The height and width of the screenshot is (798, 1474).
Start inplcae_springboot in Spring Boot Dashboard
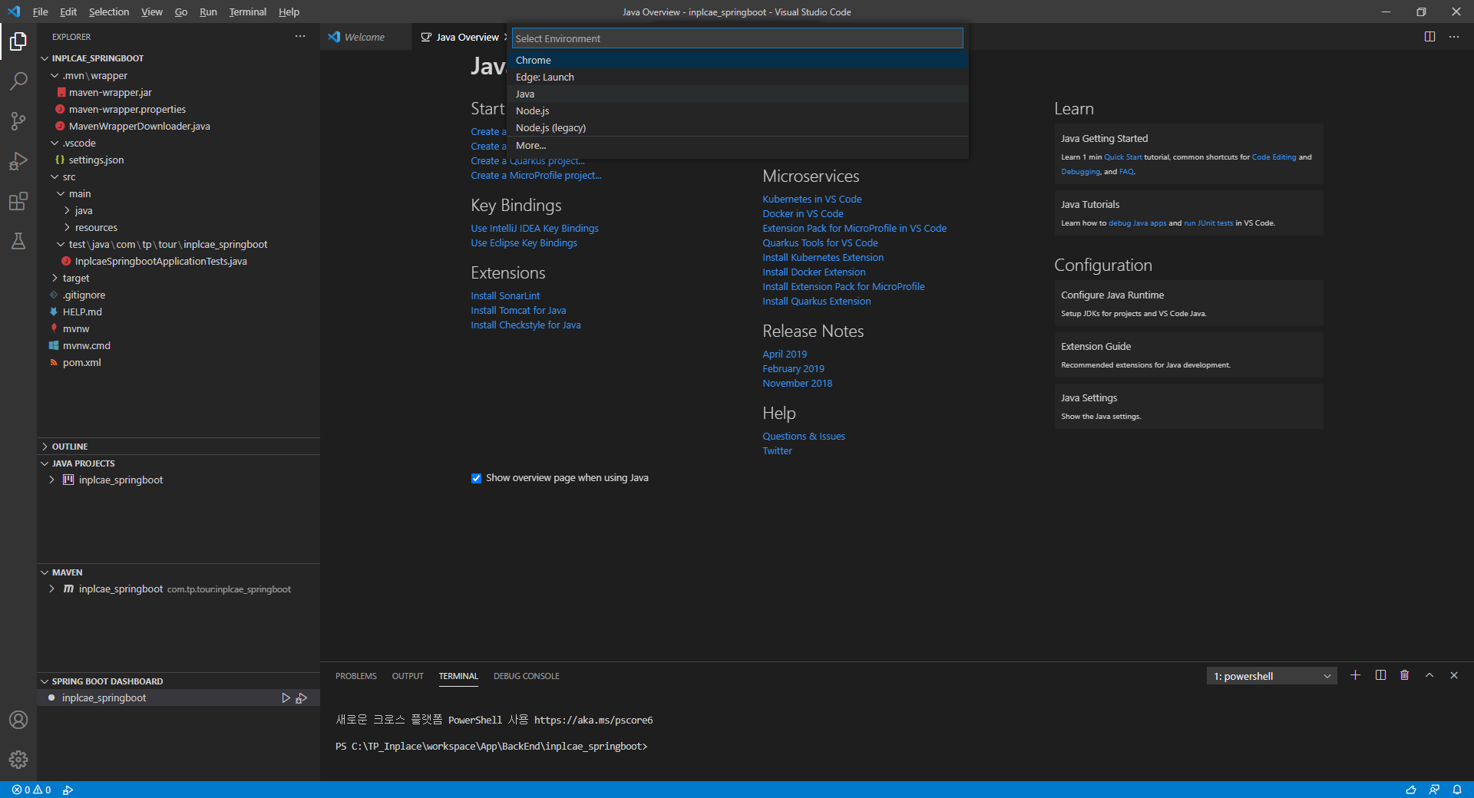(286, 697)
